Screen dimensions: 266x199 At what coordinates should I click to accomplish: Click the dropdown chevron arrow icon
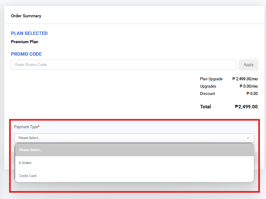point(248,138)
